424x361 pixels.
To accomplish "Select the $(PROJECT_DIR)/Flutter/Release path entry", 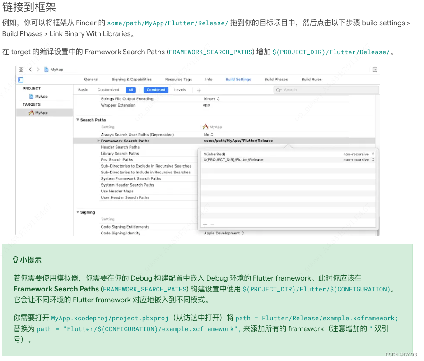I will (233, 160).
